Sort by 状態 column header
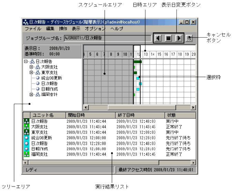The height and width of the screenshot is (192, 233). pyautogui.click(x=180, y=115)
